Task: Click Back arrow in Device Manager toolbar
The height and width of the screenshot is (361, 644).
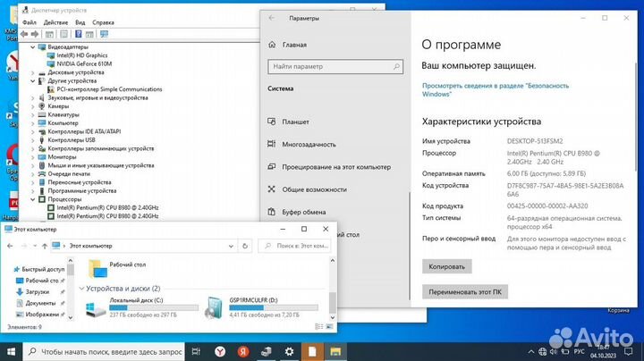Action: [24, 34]
